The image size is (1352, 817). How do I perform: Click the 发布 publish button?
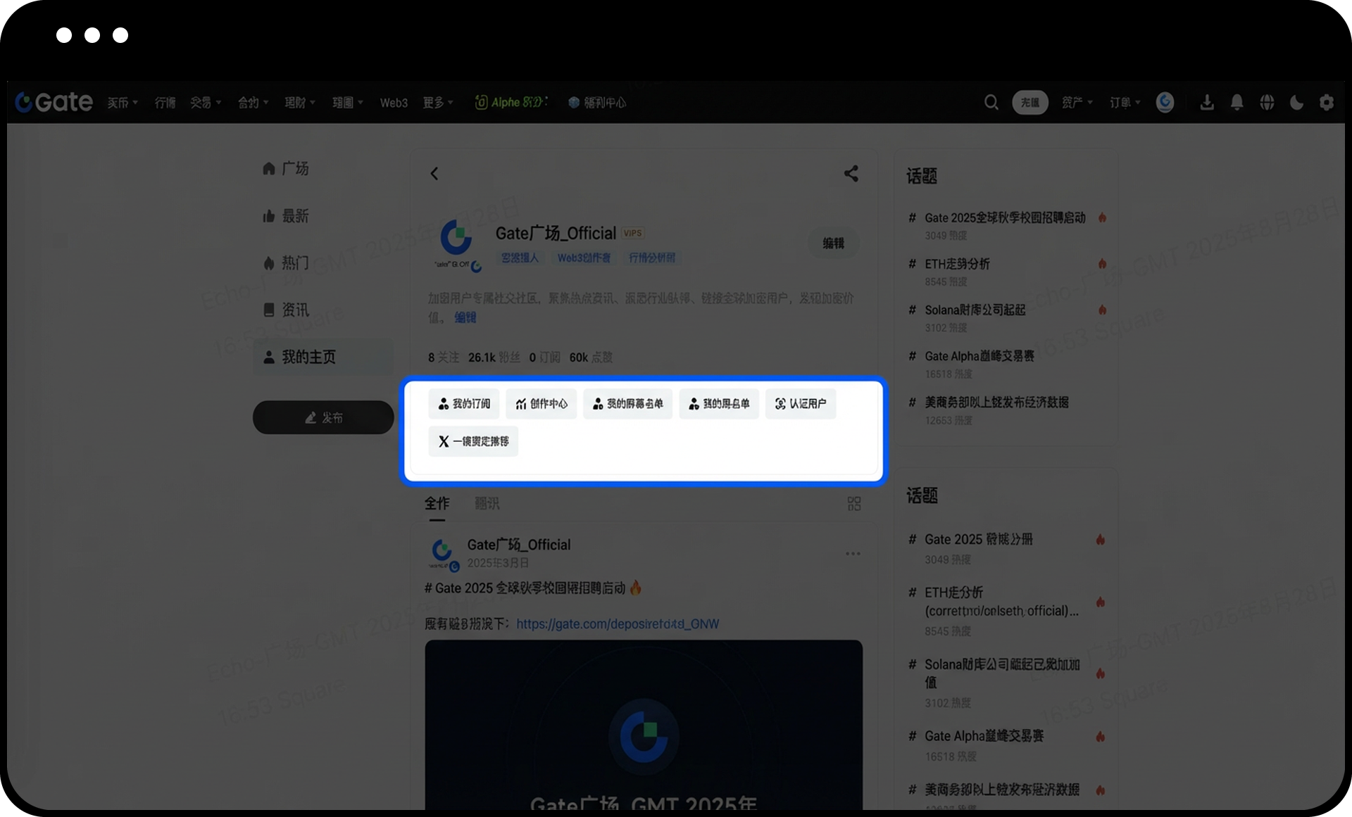pos(323,418)
